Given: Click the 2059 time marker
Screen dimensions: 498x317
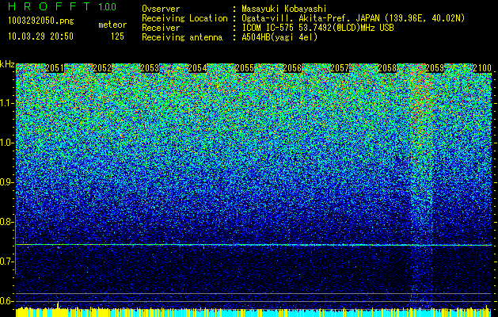Looking at the screenshot, I should point(435,68).
